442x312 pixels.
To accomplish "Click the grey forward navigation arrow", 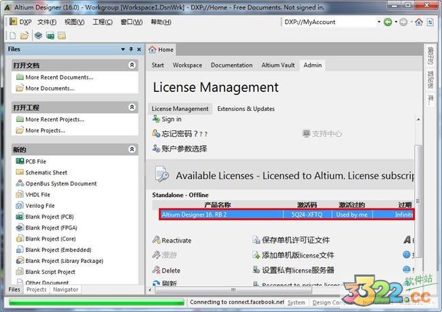I will (x=403, y=22).
